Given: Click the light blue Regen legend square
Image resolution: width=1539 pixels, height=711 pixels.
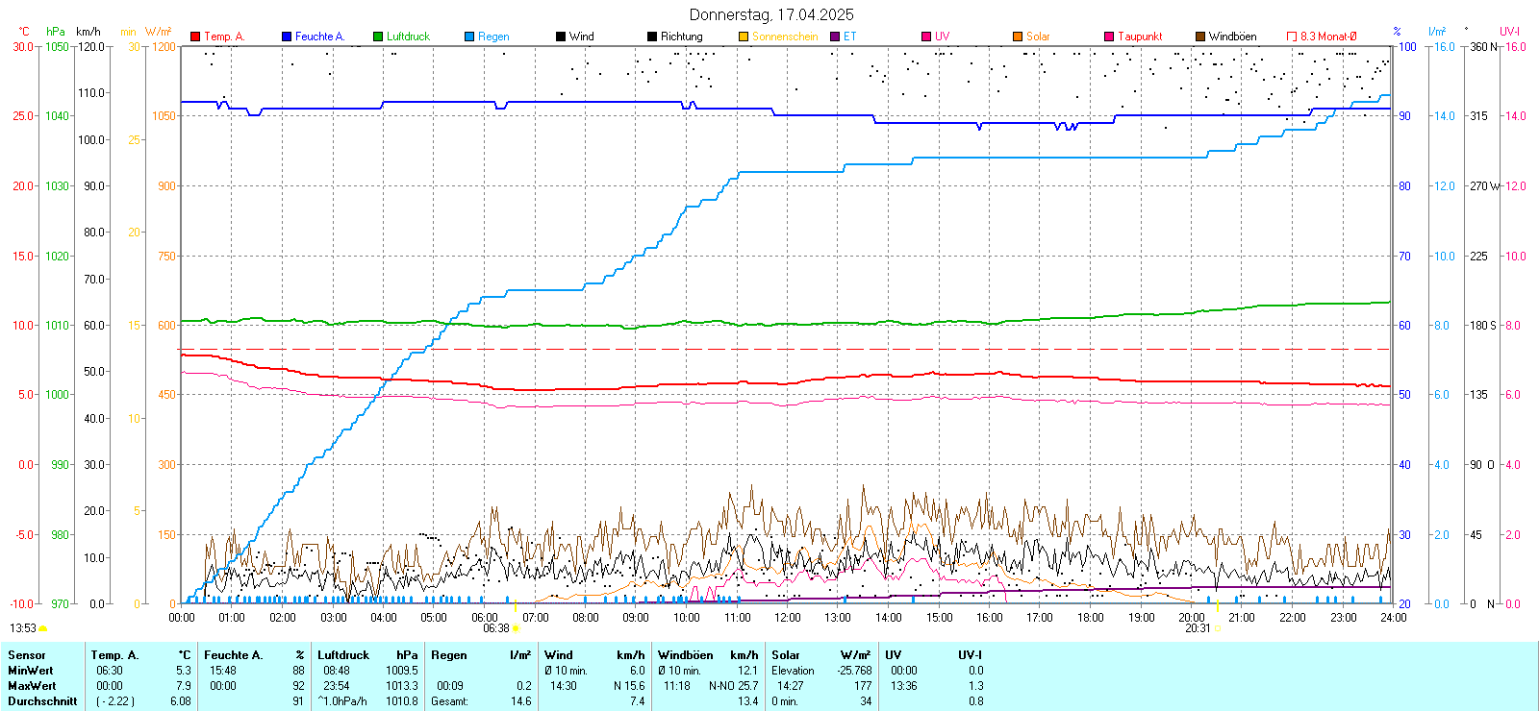Looking at the screenshot, I should coord(469,37).
